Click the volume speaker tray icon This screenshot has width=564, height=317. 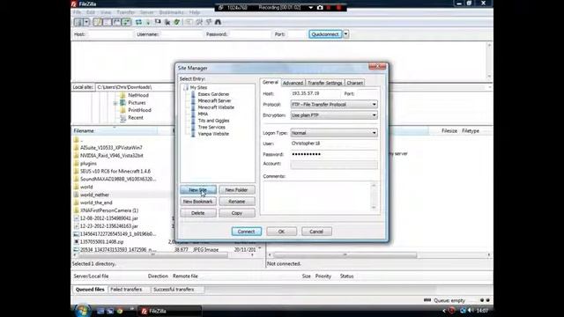tap(471, 311)
